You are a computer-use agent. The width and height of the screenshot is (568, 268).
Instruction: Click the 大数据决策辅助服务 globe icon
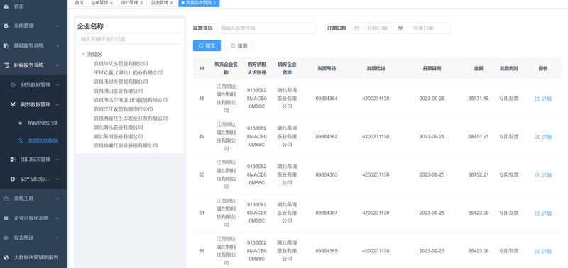tap(6, 257)
